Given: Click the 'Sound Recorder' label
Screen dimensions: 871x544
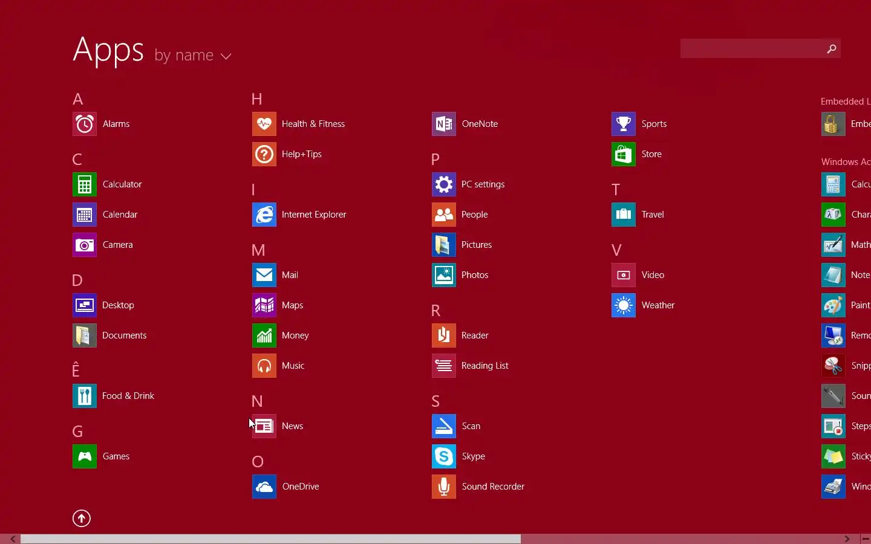Looking at the screenshot, I should point(493,487).
